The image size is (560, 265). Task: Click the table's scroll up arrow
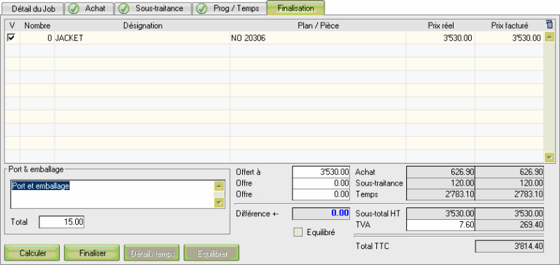coord(549,36)
